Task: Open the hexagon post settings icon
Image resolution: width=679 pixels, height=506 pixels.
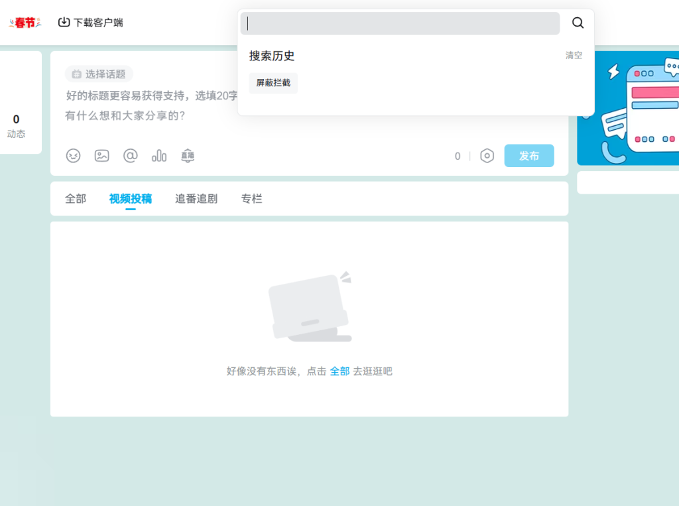Action: coord(487,156)
